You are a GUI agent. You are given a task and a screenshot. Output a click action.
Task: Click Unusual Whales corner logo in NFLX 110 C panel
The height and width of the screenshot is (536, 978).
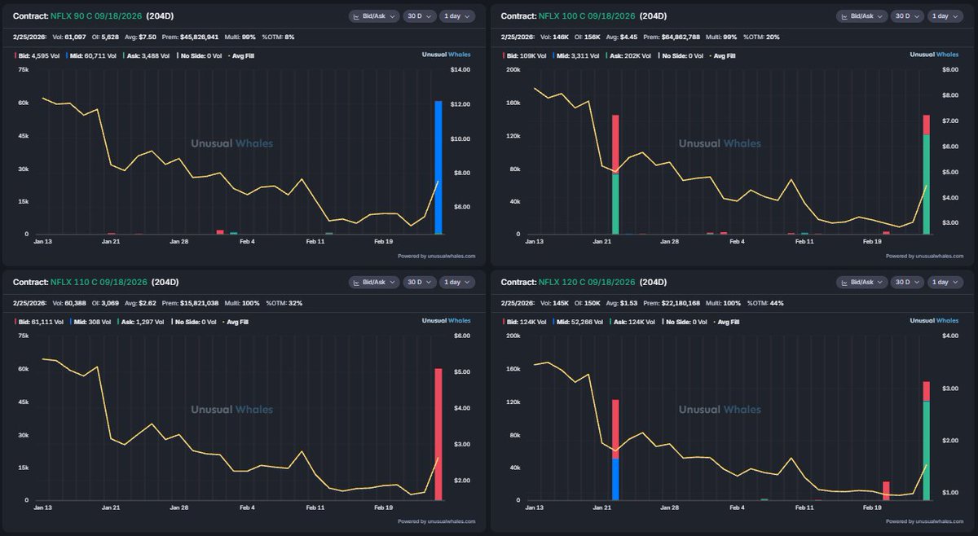click(x=447, y=322)
